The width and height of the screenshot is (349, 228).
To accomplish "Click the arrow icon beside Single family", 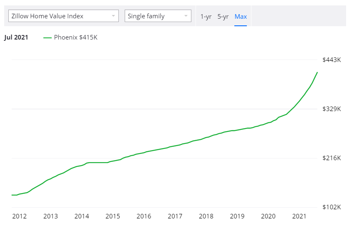I will (x=186, y=16).
